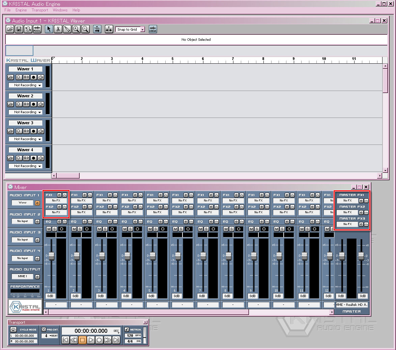Open channel 1 FX1 editor 'e' icon
396x350 pixels.
(x=59, y=195)
